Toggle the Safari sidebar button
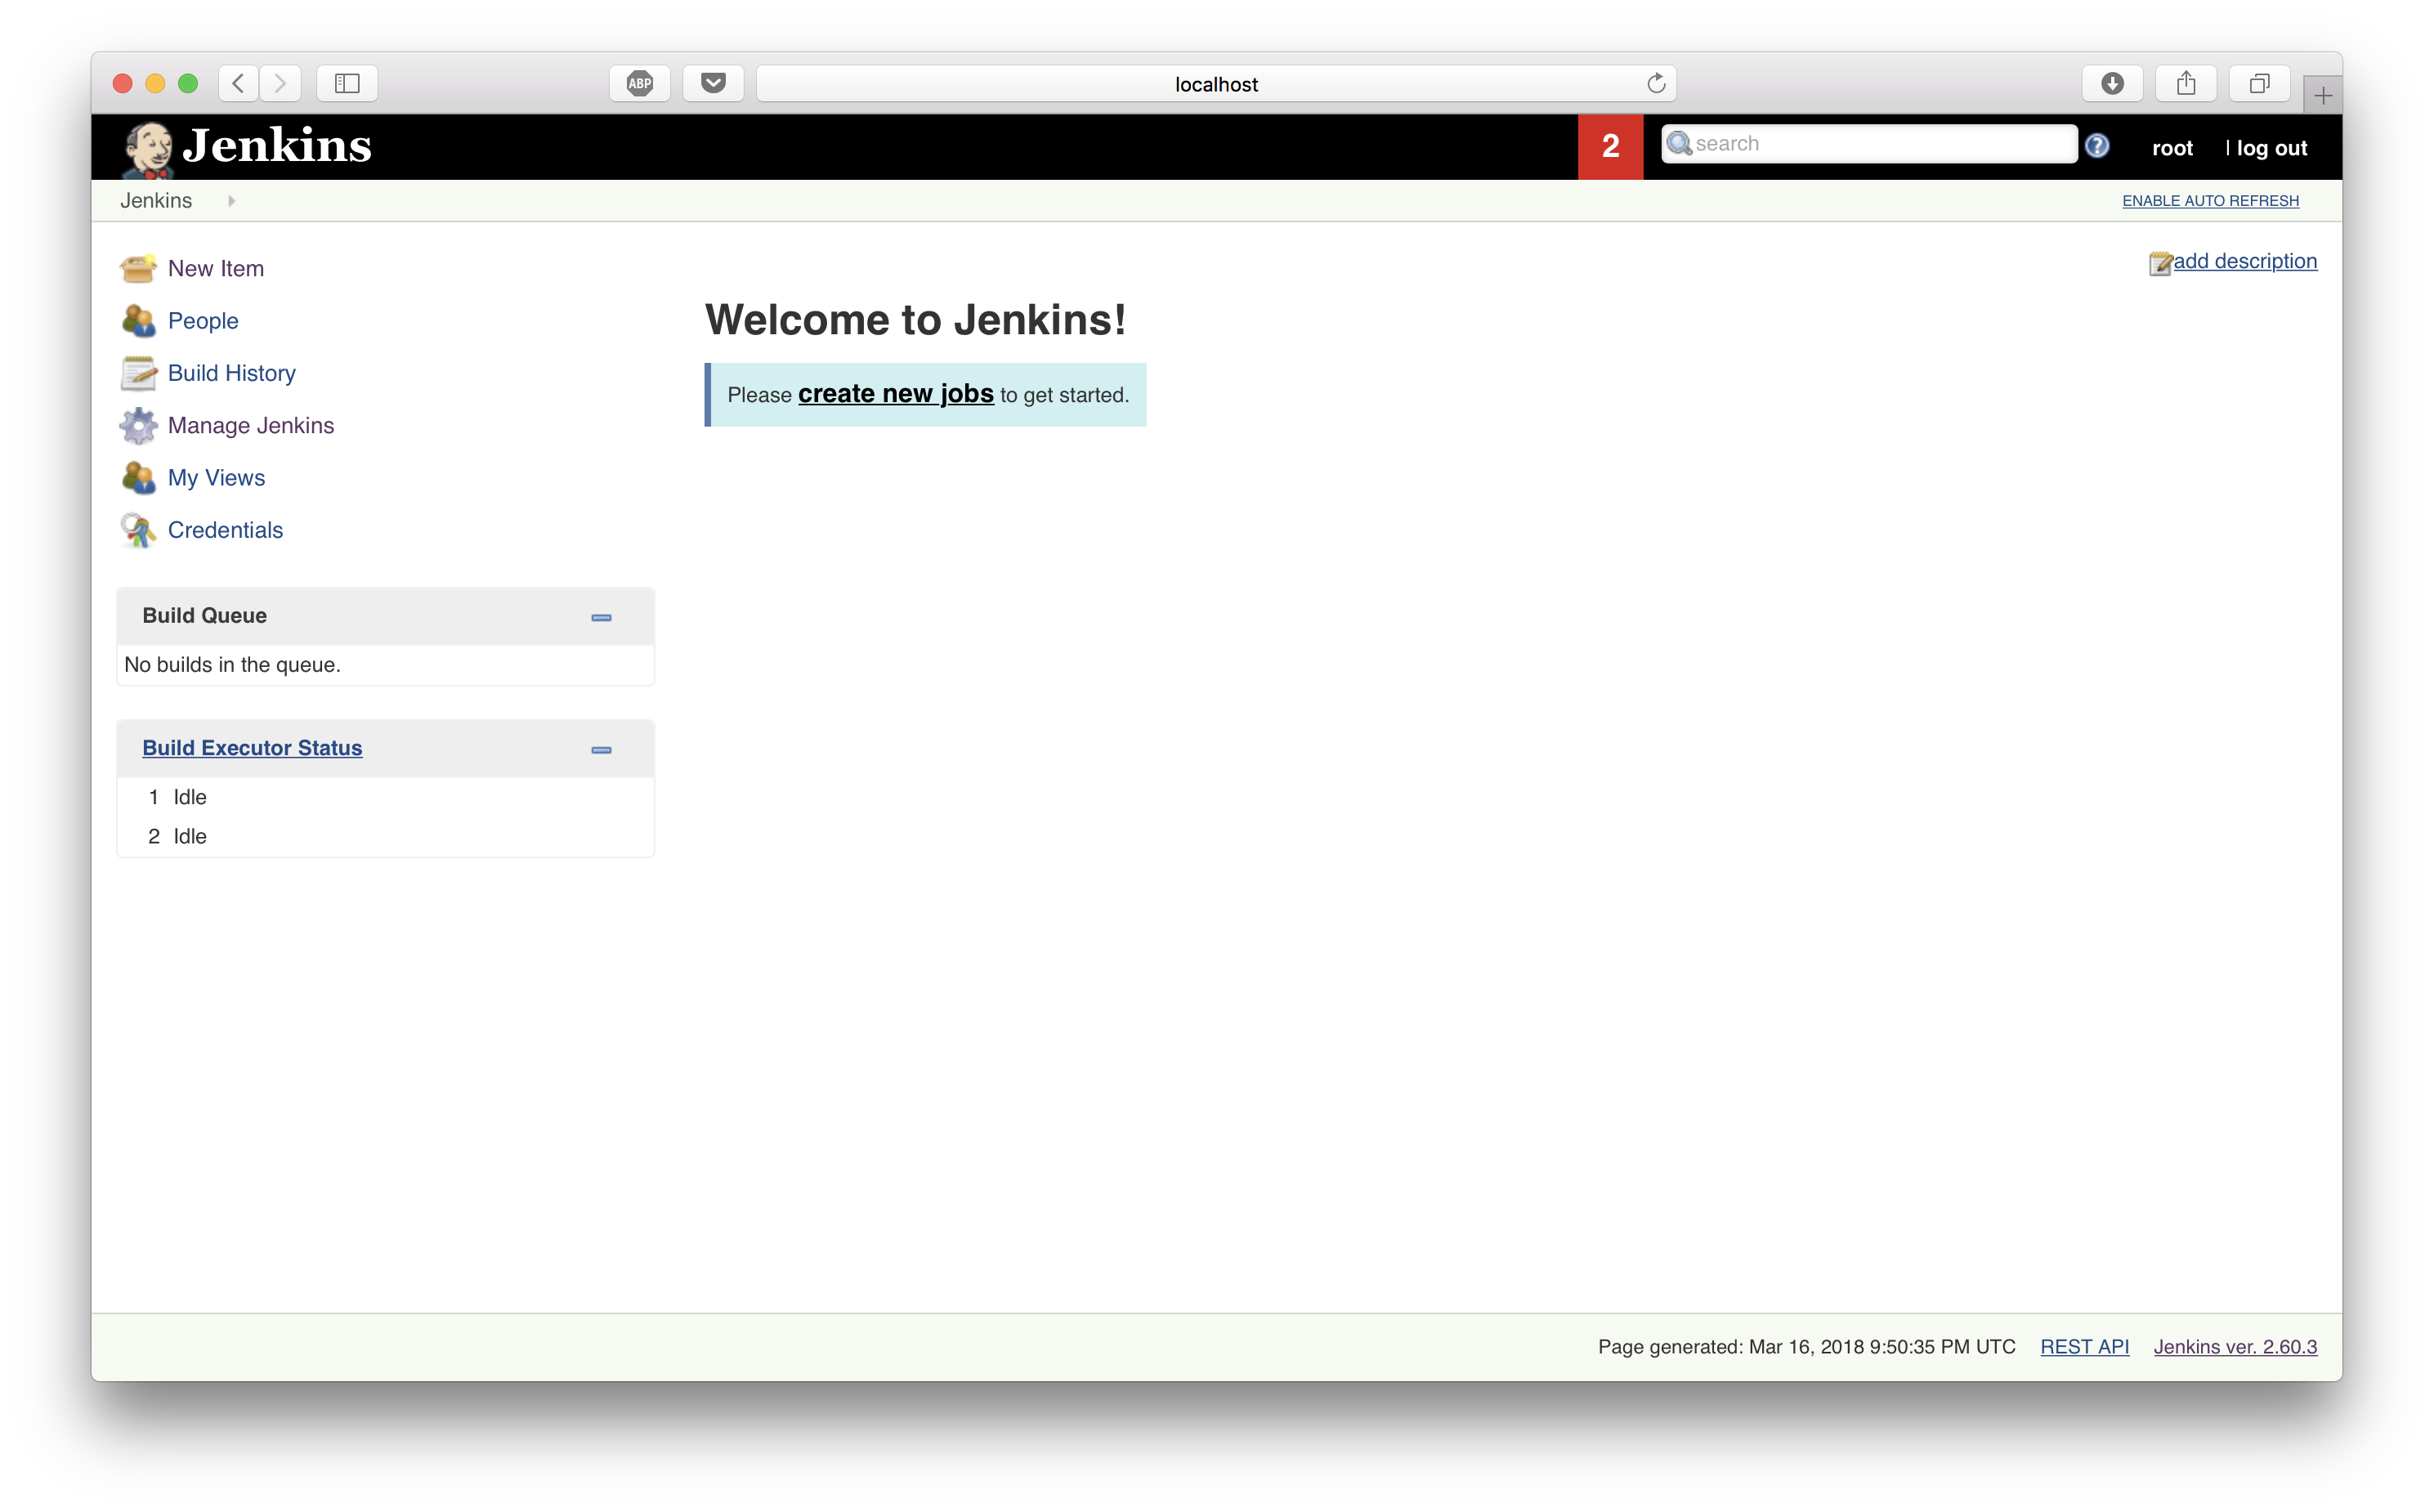This screenshot has width=2434, height=1512. pos(347,84)
